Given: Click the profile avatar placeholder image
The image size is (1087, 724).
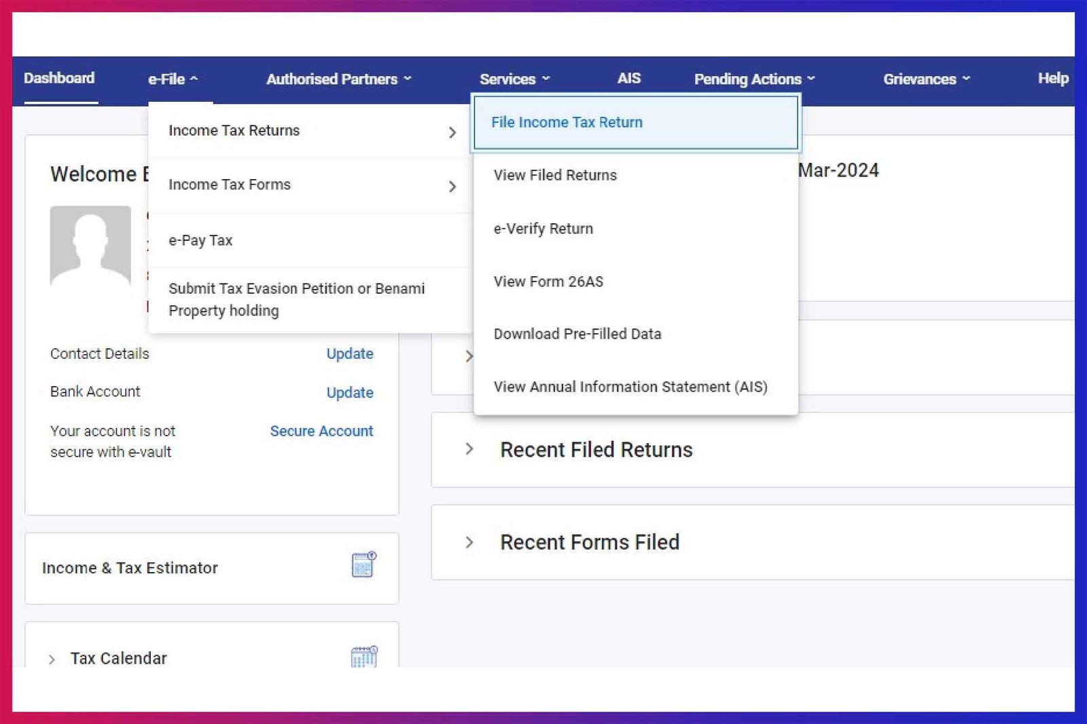Looking at the screenshot, I should [x=90, y=246].
